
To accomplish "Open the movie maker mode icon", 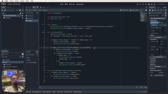I will [154, 4].
